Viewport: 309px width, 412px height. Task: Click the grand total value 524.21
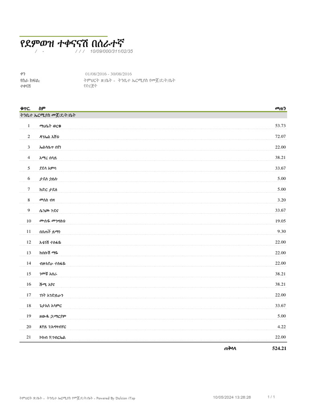click(279, 348)
